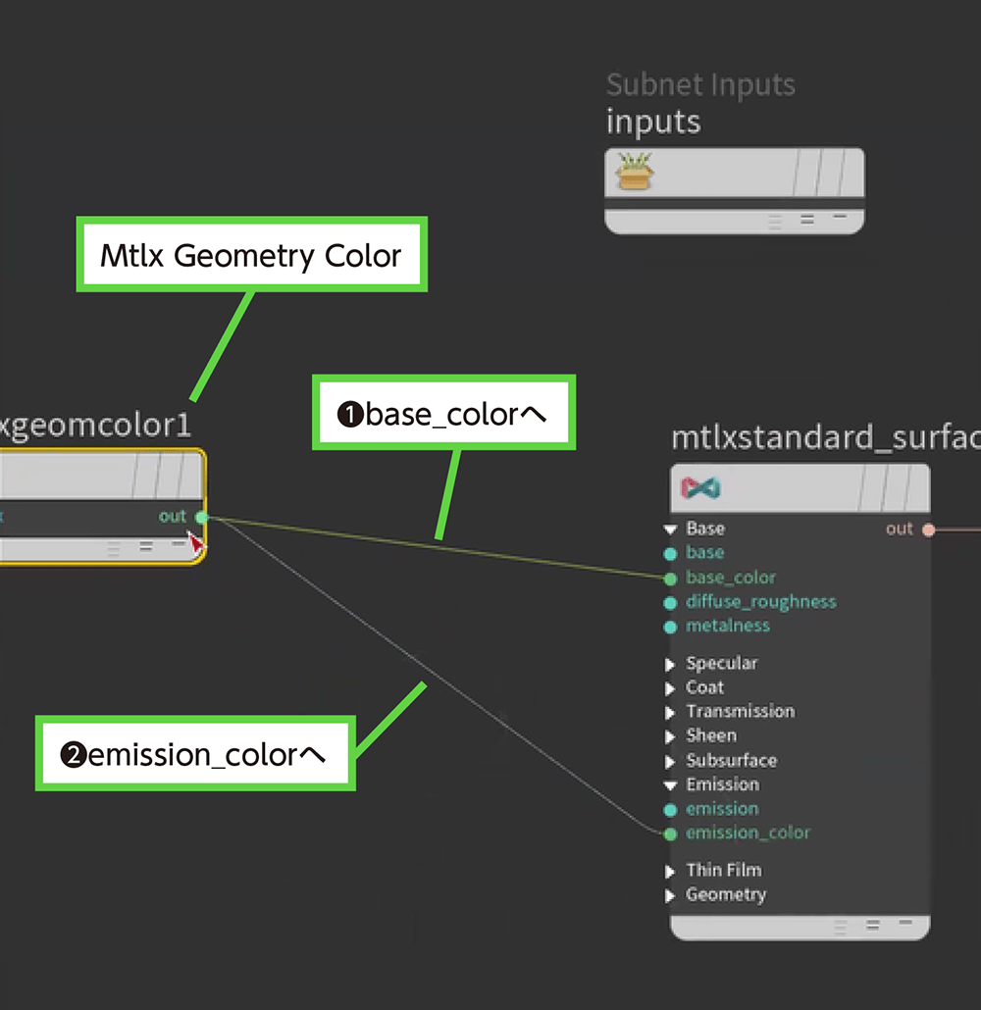Click the out connector on mtlxgeomcolor1 node

click(x=202, y=517)
